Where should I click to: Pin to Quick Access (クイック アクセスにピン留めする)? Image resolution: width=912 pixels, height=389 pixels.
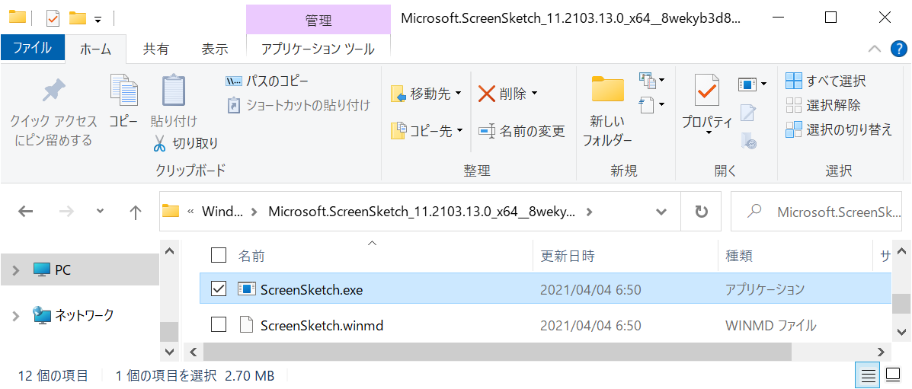(x=53, y=113)
